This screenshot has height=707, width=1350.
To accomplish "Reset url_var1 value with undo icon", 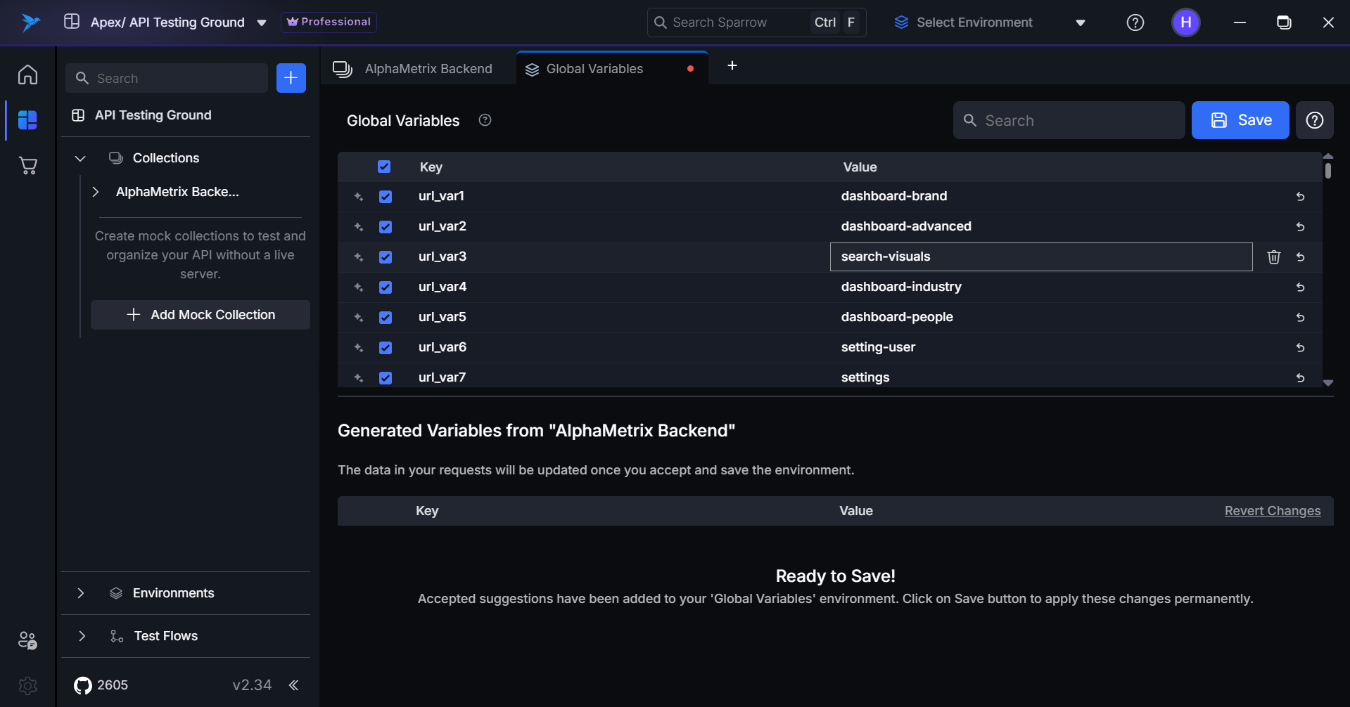I will pyautogui.click(x=1300, y=197).
